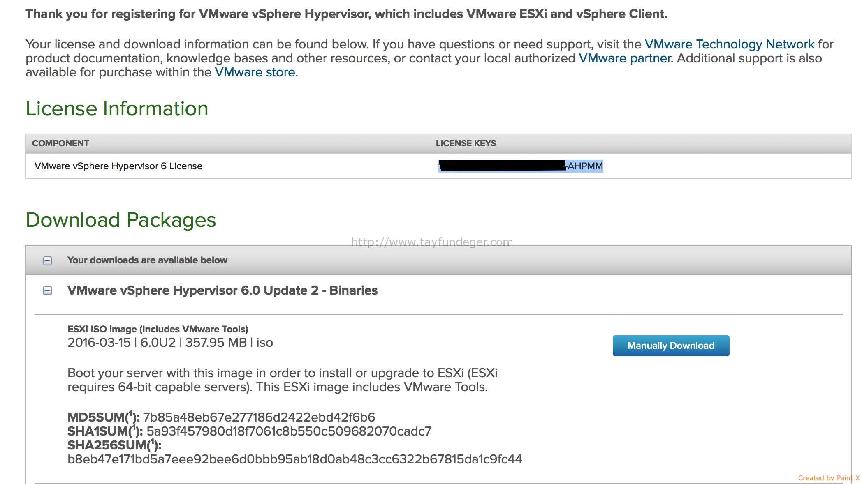Screen dimensions: 862x484
Task: Collapse the 'Your downloads are available below' section
Action: (47, 261)
